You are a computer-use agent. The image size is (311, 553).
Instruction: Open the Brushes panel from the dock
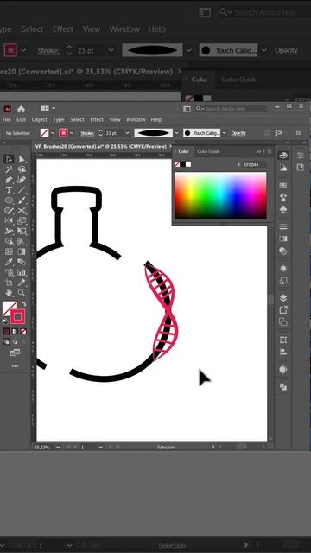coord(283,197)
